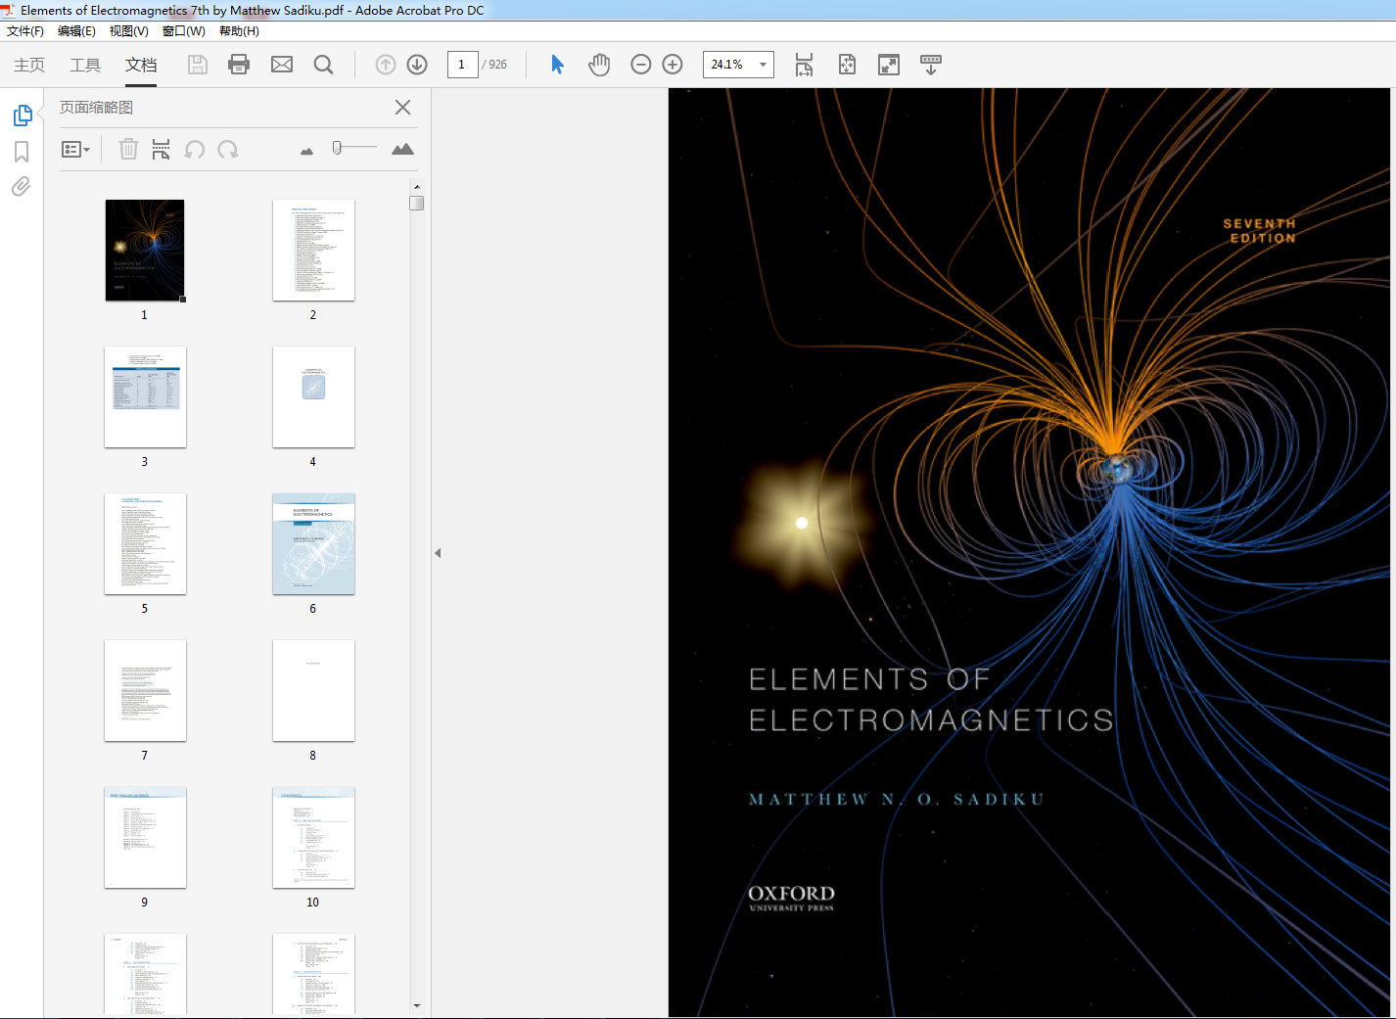Click Fit one full page icon

pos(847,65)
